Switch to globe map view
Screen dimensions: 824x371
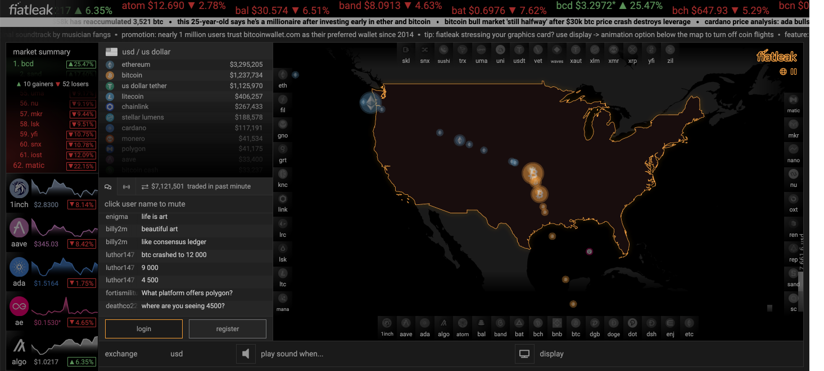(783, 72)
